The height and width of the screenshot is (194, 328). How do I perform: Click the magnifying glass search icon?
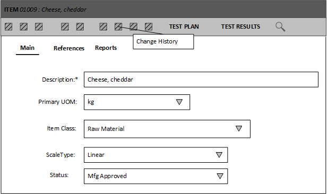coord(280,27)
